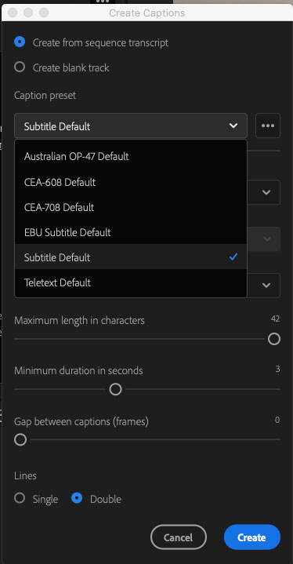Click the Maximum length in characters slider handle
Screen dimensions: 293x564
(x=274, y=339)
